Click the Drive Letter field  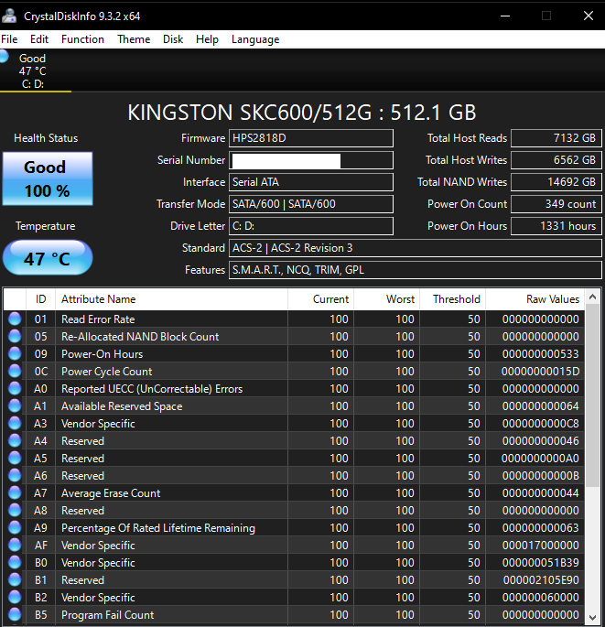[310, 226]
